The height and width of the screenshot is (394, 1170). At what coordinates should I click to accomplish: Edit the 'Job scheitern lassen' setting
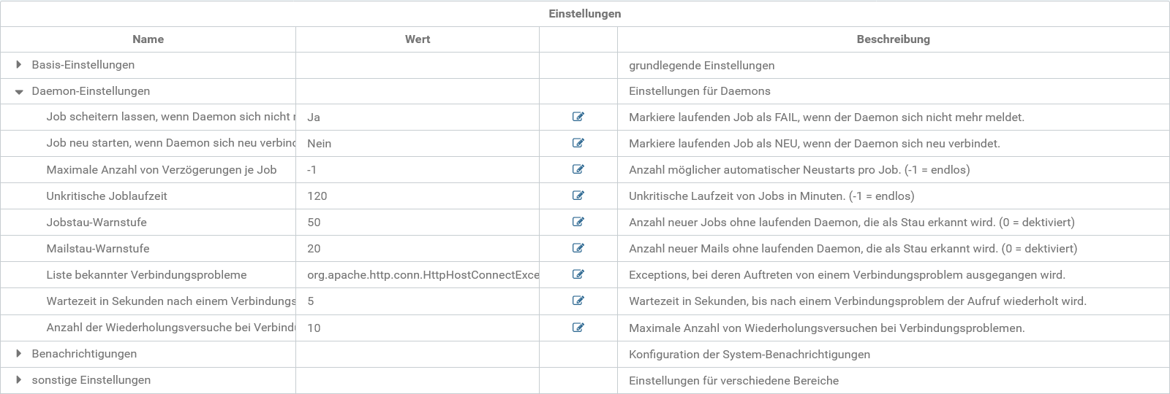point(578,117)
